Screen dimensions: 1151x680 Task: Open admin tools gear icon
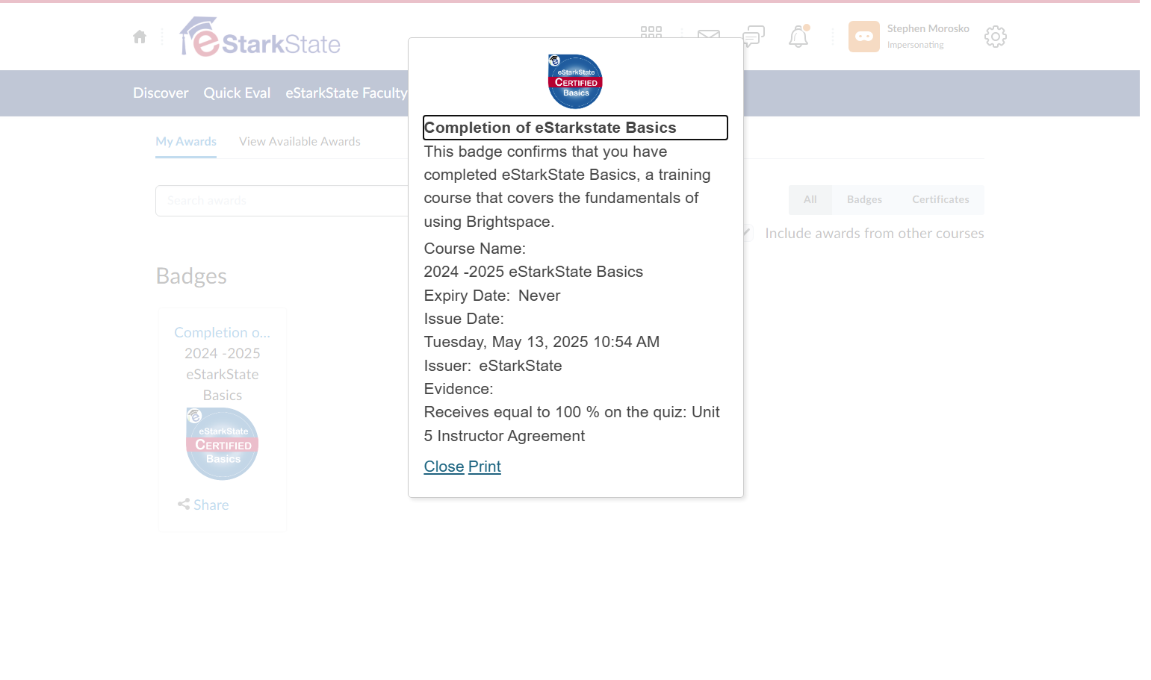tap(996, 37)
